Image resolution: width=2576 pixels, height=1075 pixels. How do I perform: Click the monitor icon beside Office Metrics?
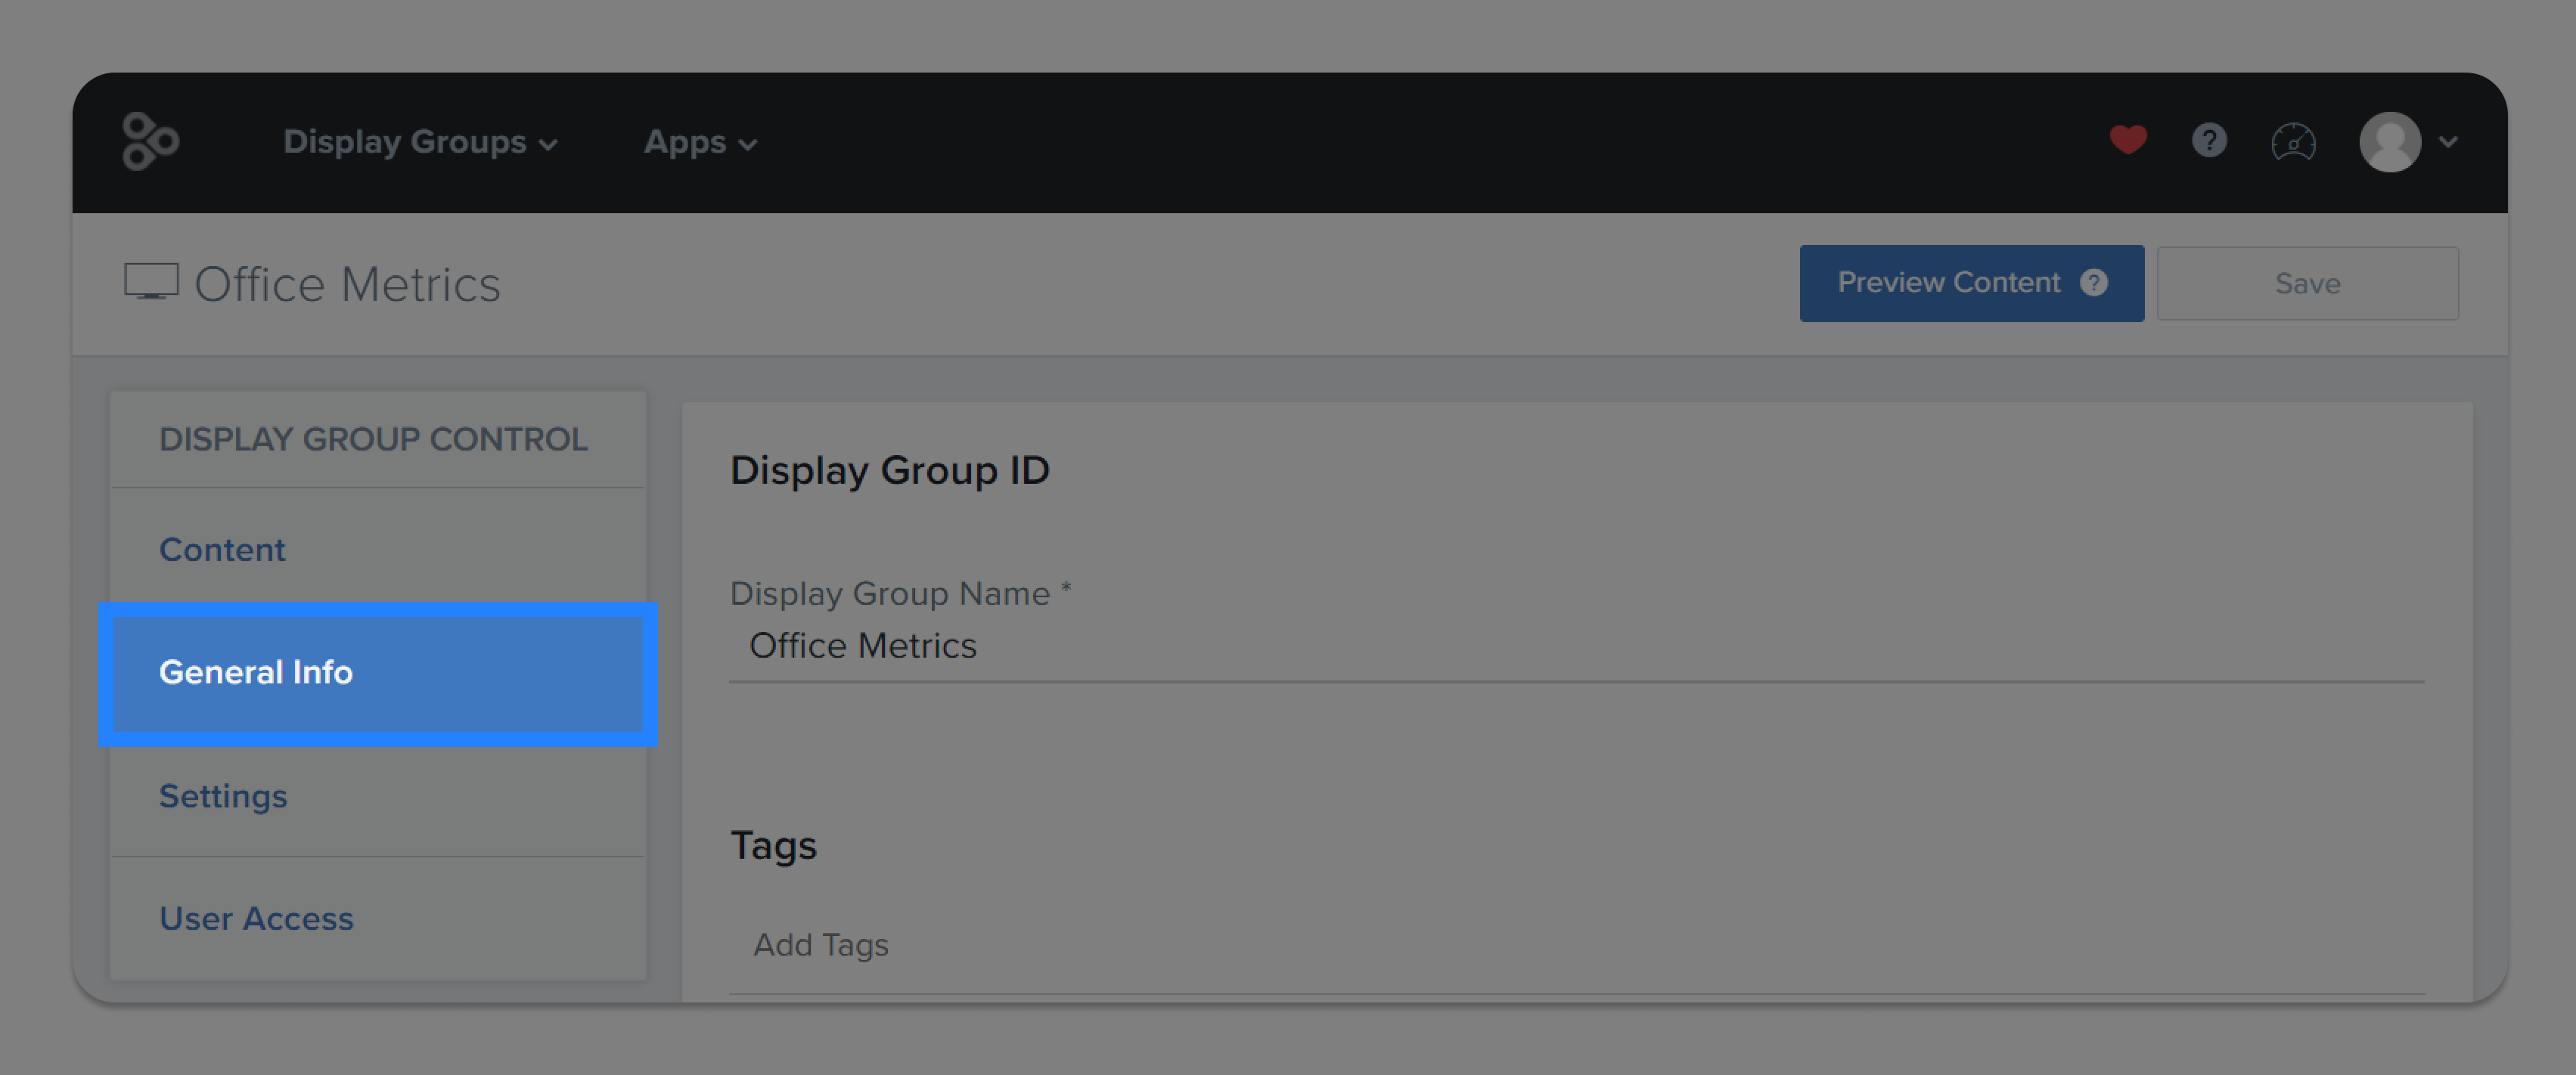[150, 282]
